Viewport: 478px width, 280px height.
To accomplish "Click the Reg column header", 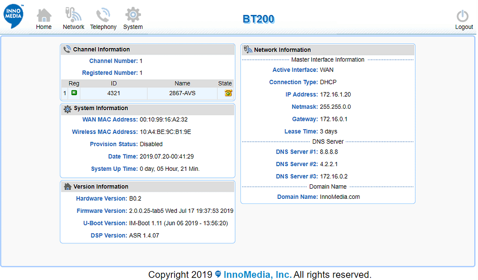I will pos(74,83).
